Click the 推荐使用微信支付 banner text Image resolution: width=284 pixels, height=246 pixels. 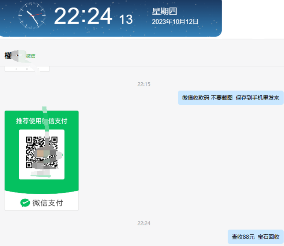point(42,121)
